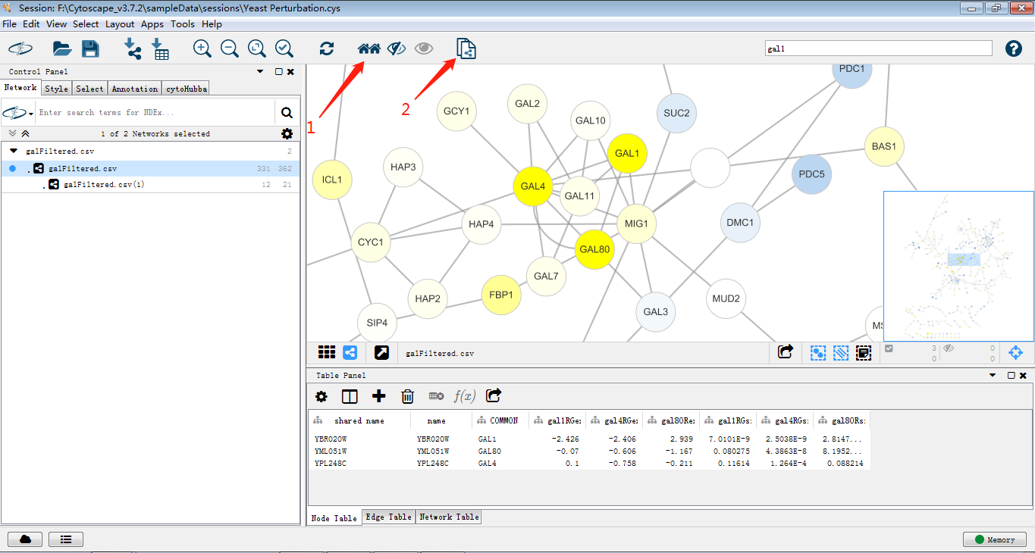Click the blue PDC5 node

pos(811,173)
